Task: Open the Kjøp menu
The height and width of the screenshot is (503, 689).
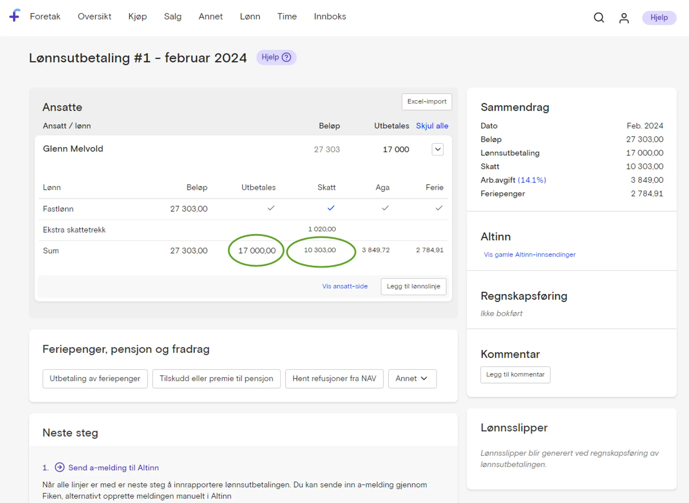Action: pos(137,17)
